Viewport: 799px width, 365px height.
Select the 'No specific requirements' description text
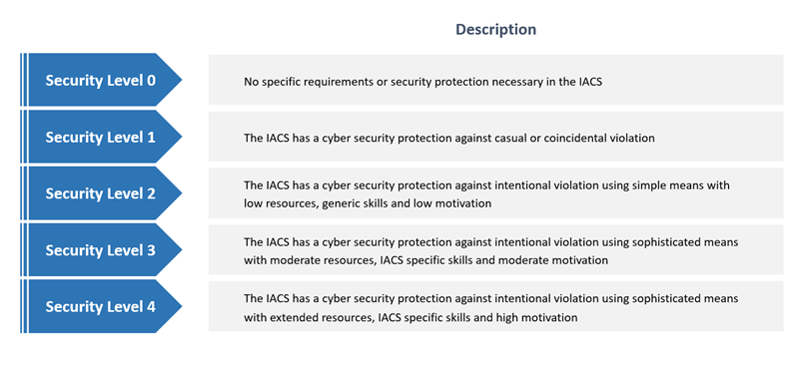[x=422, y=81]
